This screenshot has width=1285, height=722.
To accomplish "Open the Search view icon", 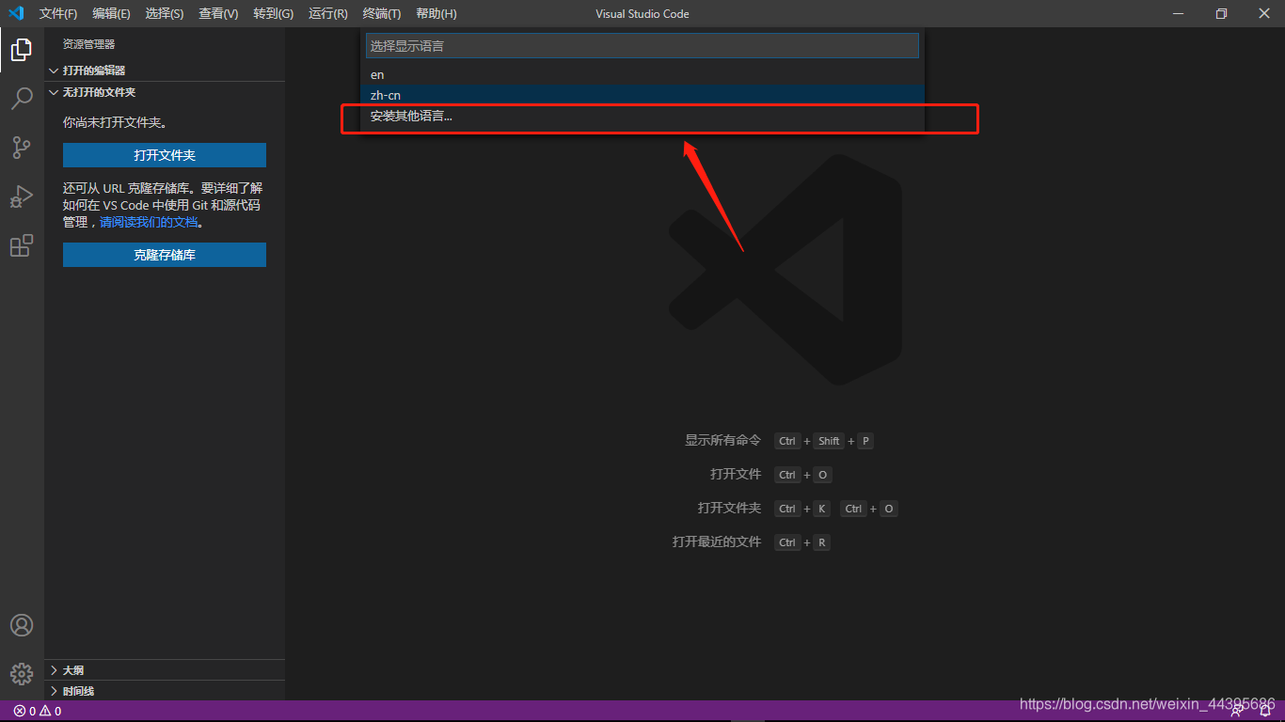I will (x=22, y=98).
